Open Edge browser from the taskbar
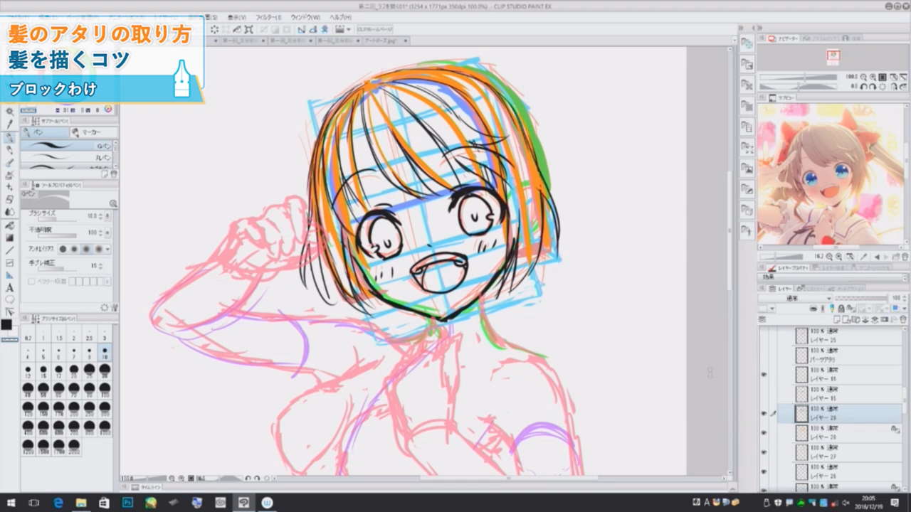The image size is (911, 512). click(x=58, y=503)
